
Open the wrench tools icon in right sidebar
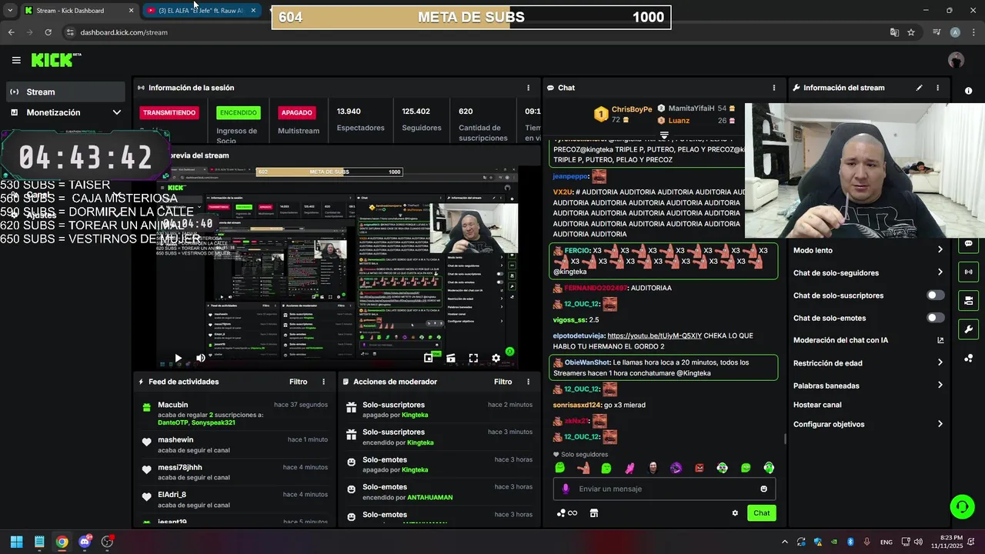click(968, 329)
